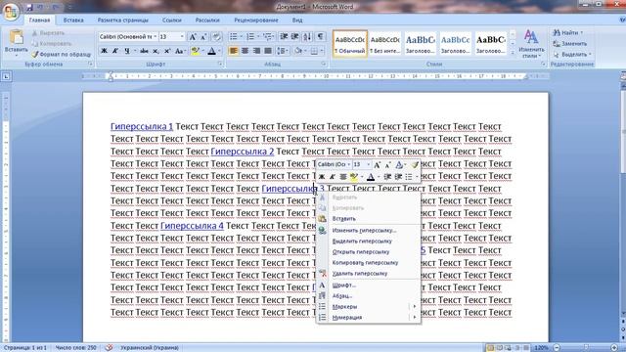Open ribbon bullets list dropdown arrow
This screenshot has height=352, width=626.
(x=242, y=37)
